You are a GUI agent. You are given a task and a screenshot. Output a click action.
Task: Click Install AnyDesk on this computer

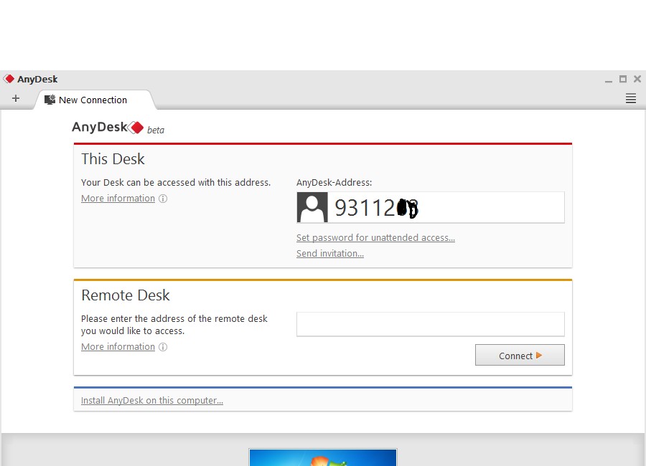[151, 401]
